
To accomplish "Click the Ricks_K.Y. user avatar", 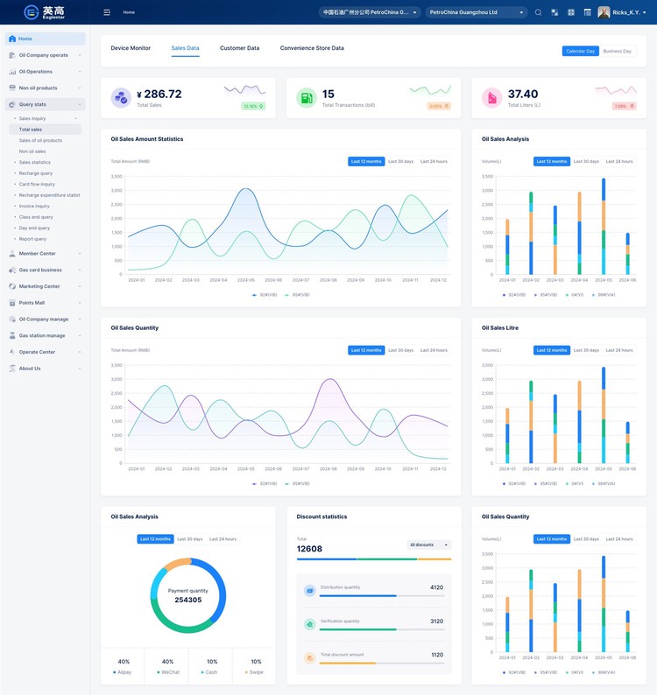I will pos(604,12).
